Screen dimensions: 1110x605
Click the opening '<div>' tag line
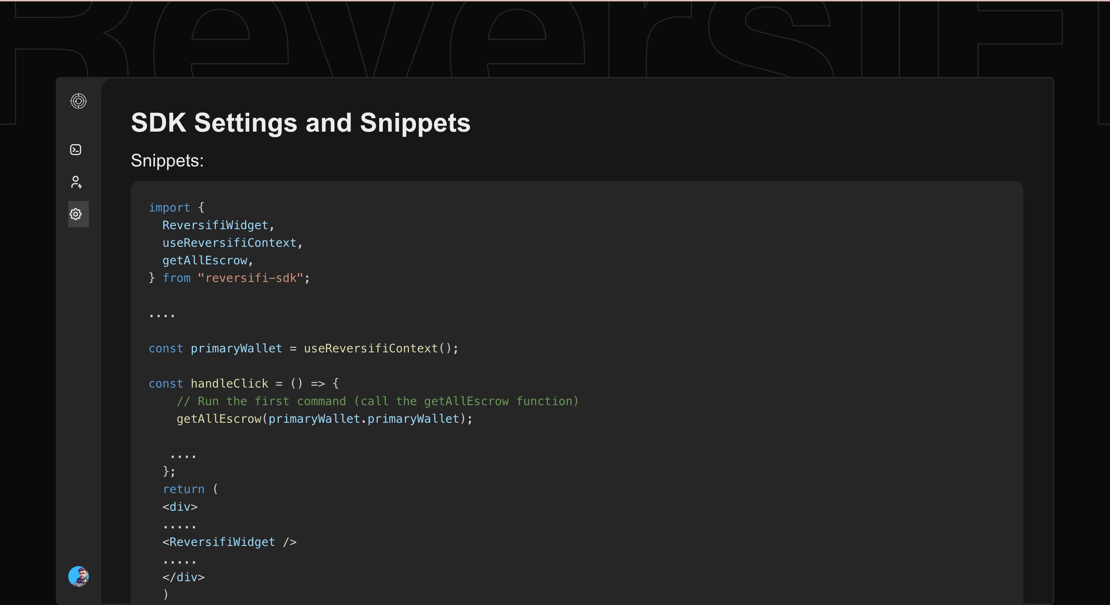coord(180,507)
